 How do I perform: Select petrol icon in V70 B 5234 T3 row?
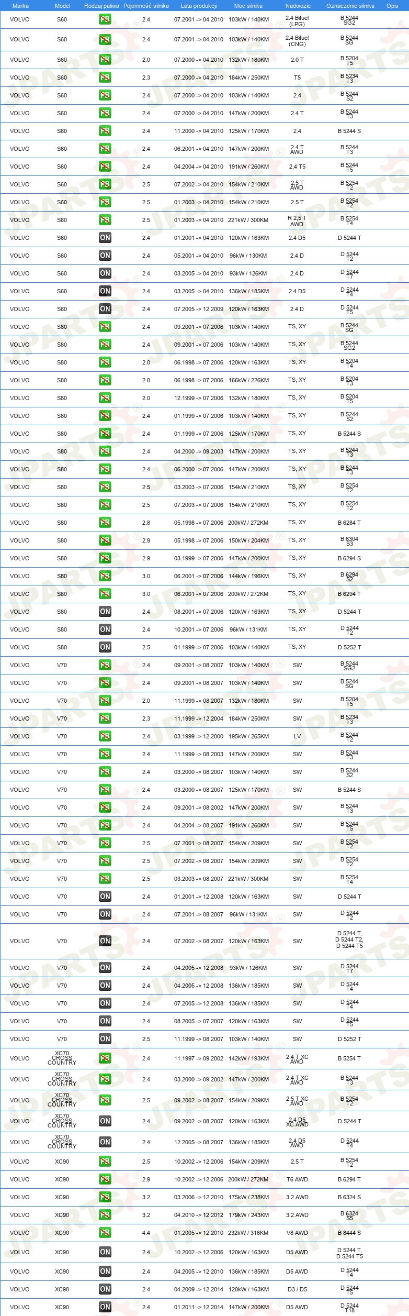tap(105, 718)
